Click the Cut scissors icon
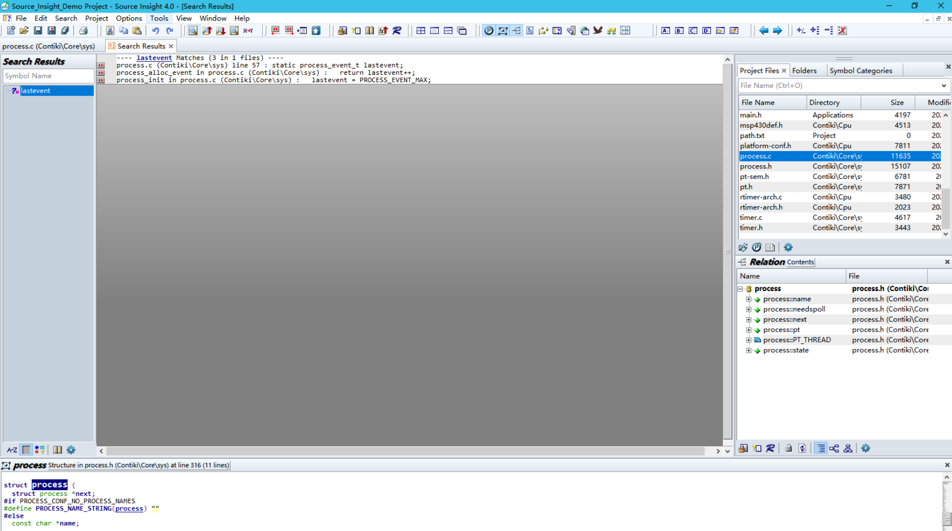This screenshot has height=531, width=952. pos(110,31)
